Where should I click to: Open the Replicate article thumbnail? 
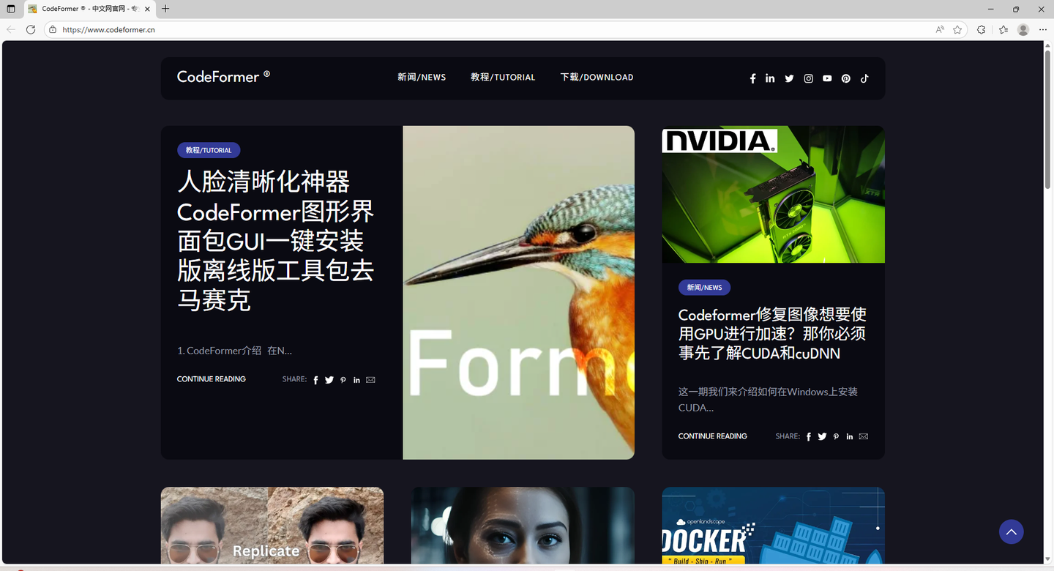[272, 526]
